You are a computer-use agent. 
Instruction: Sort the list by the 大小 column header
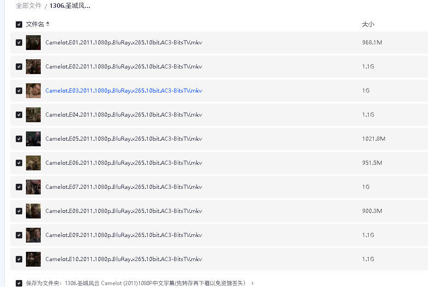coord(368,24)
